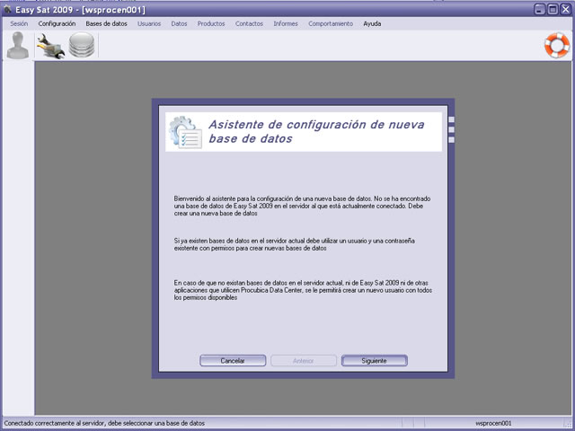The image size is (575, 431).
Task: Click the user session toolbar icon
Action: (x=18, y=45)
